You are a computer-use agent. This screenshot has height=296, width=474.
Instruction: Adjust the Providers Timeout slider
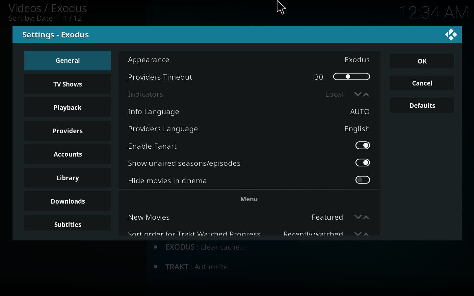pyautogui.click(x=352, y=77)
